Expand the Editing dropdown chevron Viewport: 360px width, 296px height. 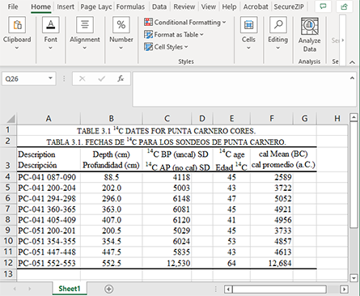[x=277, y=48]
